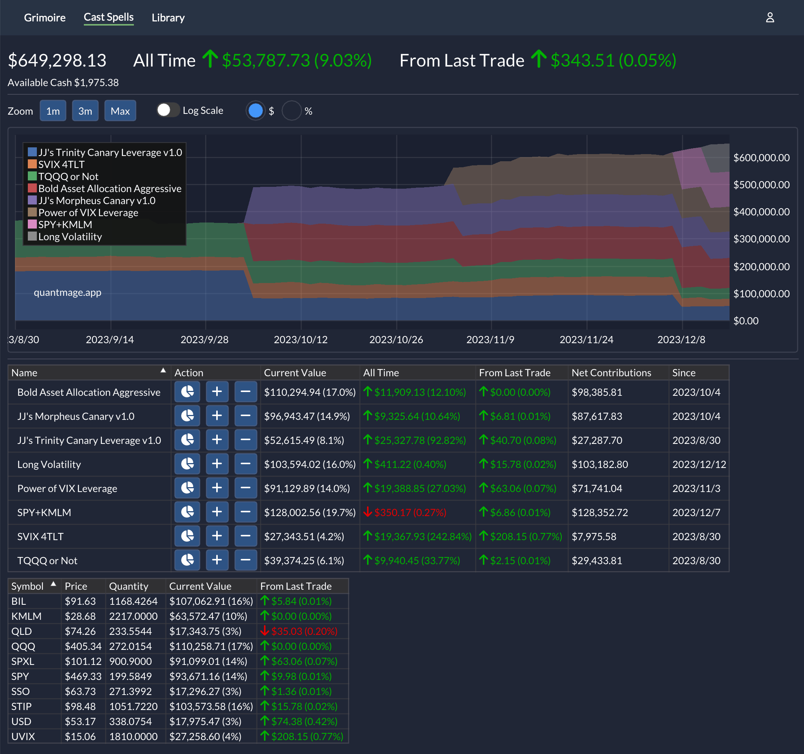Select the percent (%) radio option
The height and width of the screenshot is (754, 804).
pos(291,111)
